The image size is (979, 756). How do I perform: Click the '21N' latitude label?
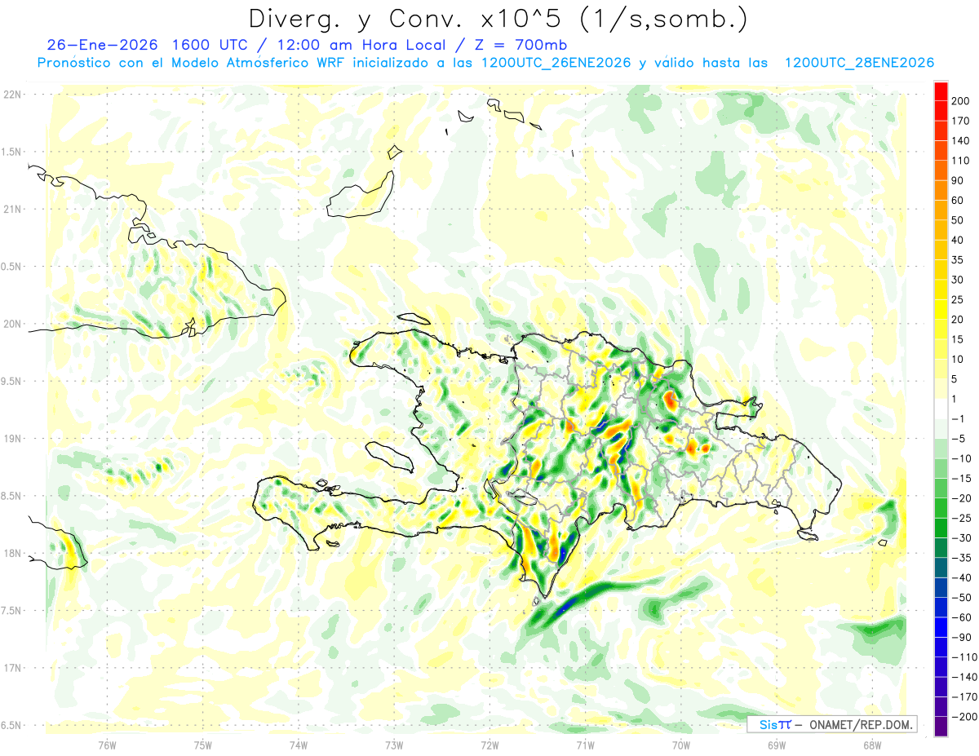pyautogui.click(x=11, y=209)
